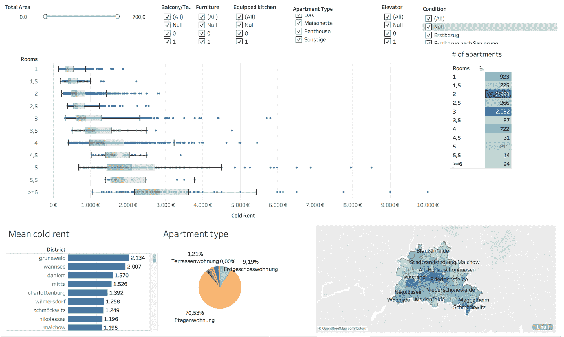Select the wannsee district label
This screenshot has height=337, width=564.
[x=54, y=267]
